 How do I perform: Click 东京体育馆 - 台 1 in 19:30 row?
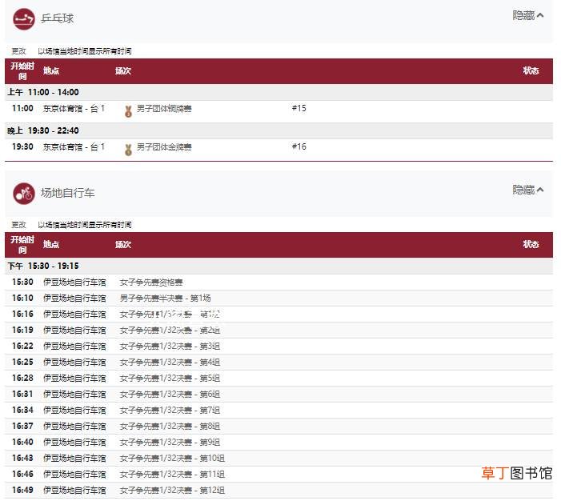[x=74, y=146]
